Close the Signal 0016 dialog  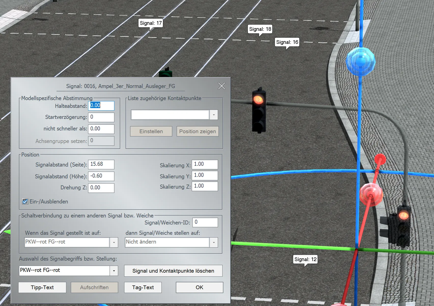221,86
